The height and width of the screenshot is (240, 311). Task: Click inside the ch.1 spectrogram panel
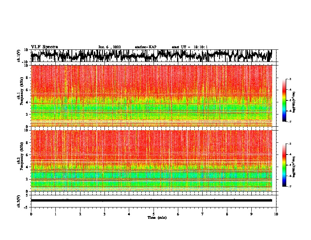click(x=151, y=96)
